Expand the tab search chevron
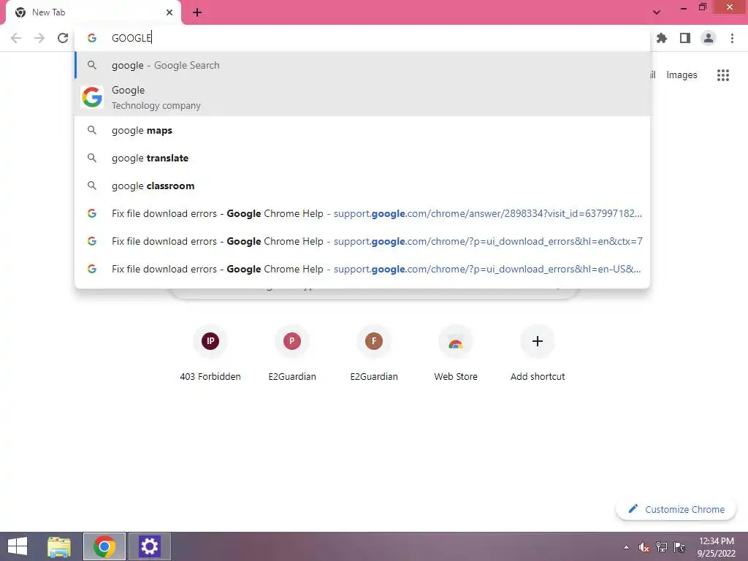 (x=657, y=12)
